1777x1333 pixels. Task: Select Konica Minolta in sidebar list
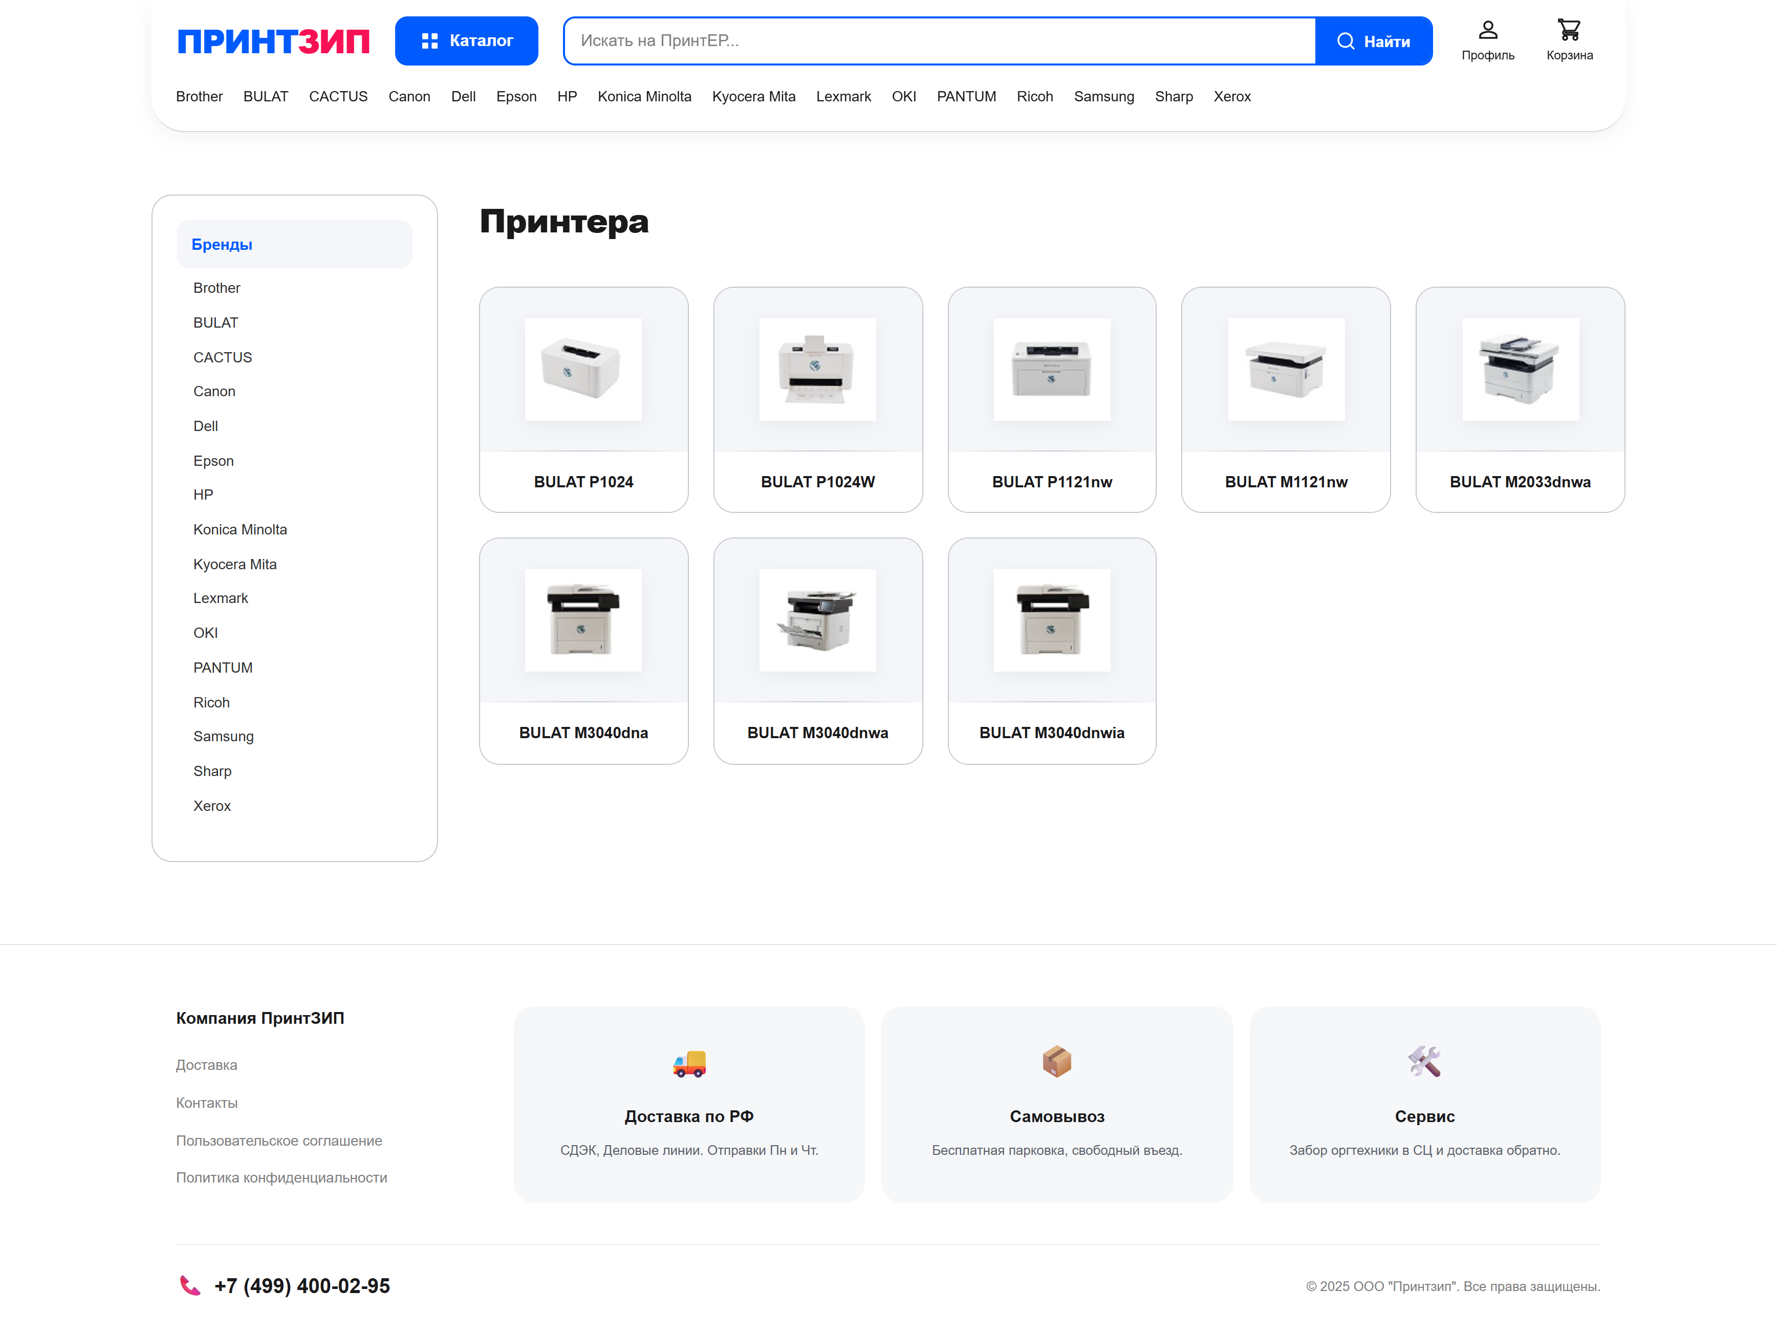pyautogui.click(x=240, y=529)
